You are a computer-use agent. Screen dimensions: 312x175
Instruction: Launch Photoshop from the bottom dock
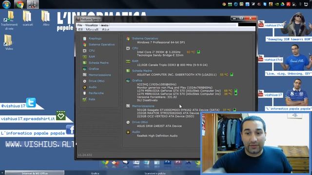(167, 162)
